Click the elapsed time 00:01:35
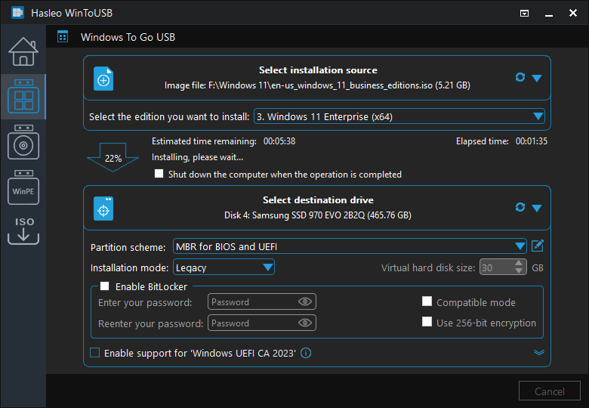Viewport: 589px width, 408px height. [532, 141]
